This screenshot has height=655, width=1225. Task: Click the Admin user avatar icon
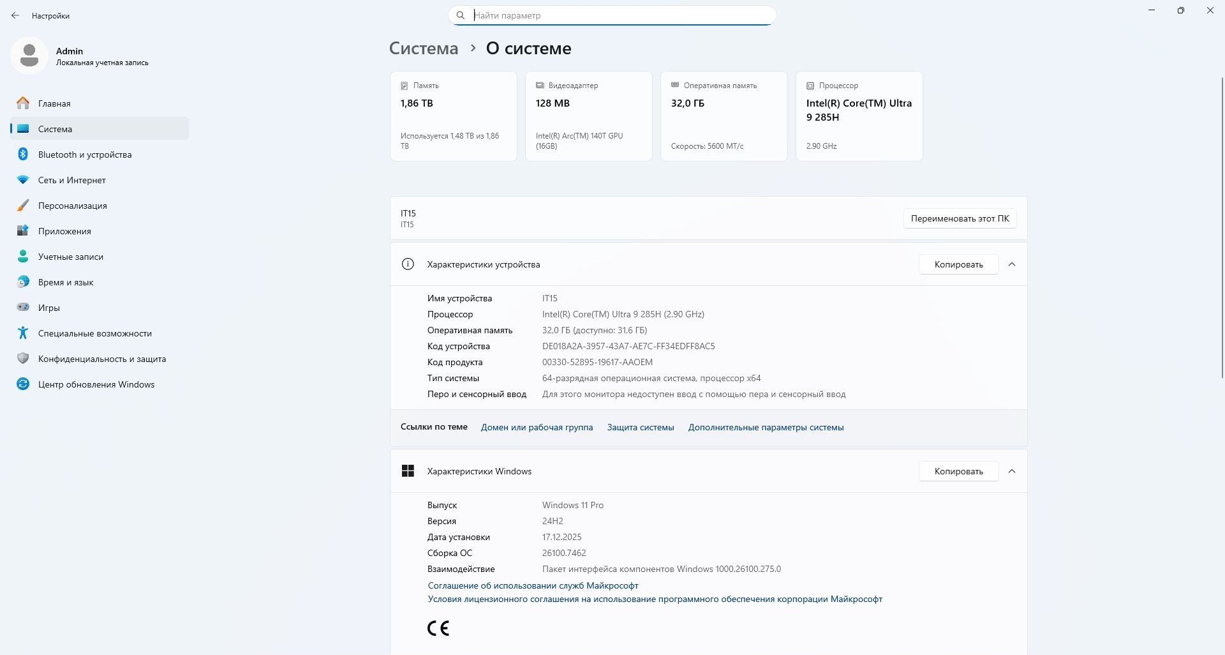pos(29,56)
